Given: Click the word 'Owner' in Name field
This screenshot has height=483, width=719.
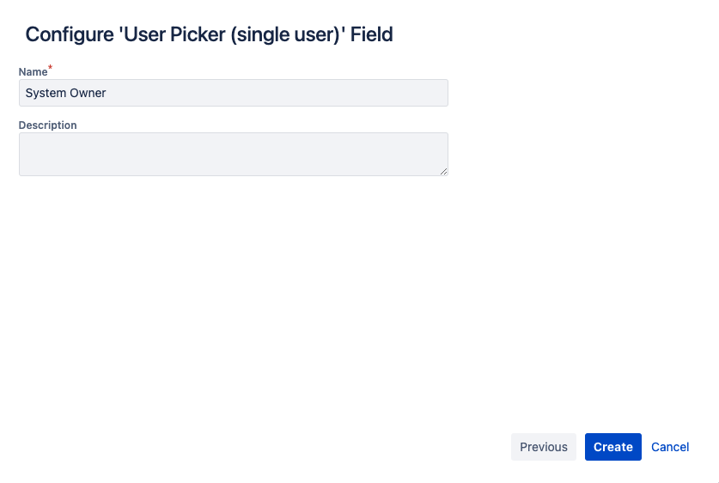Looking at the screenshot, I should [88, 93].
